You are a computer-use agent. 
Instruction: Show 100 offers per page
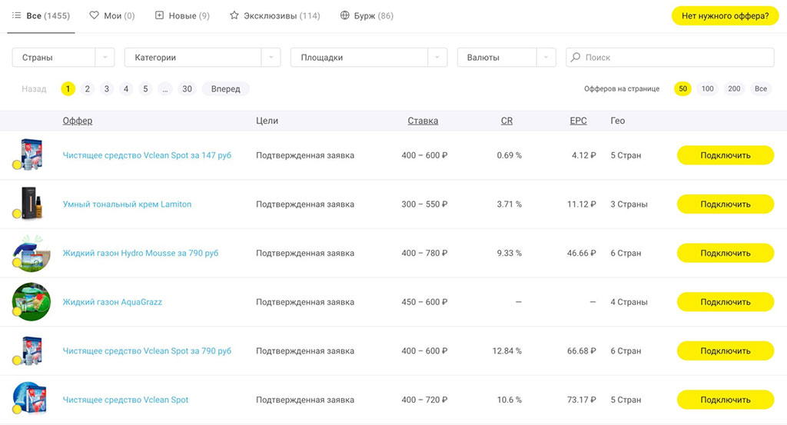pos(707,89)
